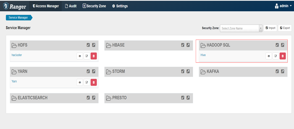
Task: Edit the Yarn service
Action: pyautogui.click(x=87, y=82)
